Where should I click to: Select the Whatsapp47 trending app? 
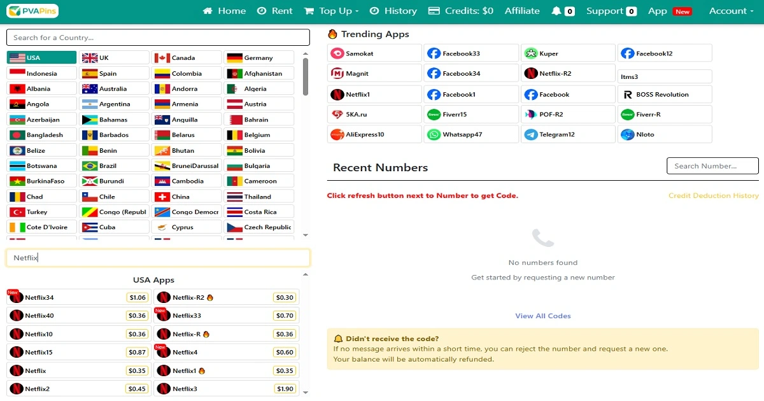pyautogui.click(x=471, y=134)
